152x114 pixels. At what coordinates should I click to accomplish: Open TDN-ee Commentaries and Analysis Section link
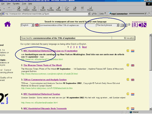(45, 79)
